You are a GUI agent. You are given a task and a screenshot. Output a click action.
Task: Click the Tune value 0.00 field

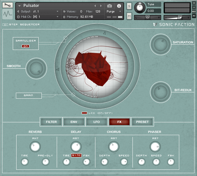tap(153, 11)
